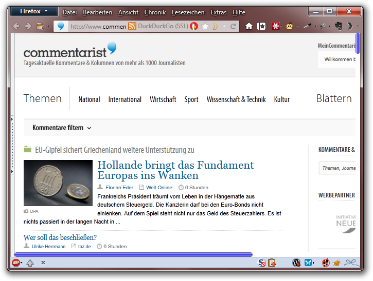Click author link Florian Eder

click(119, 188)
